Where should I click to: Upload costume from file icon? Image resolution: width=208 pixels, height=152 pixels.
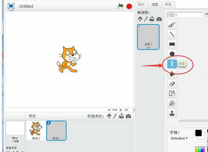tap(152, 19)
